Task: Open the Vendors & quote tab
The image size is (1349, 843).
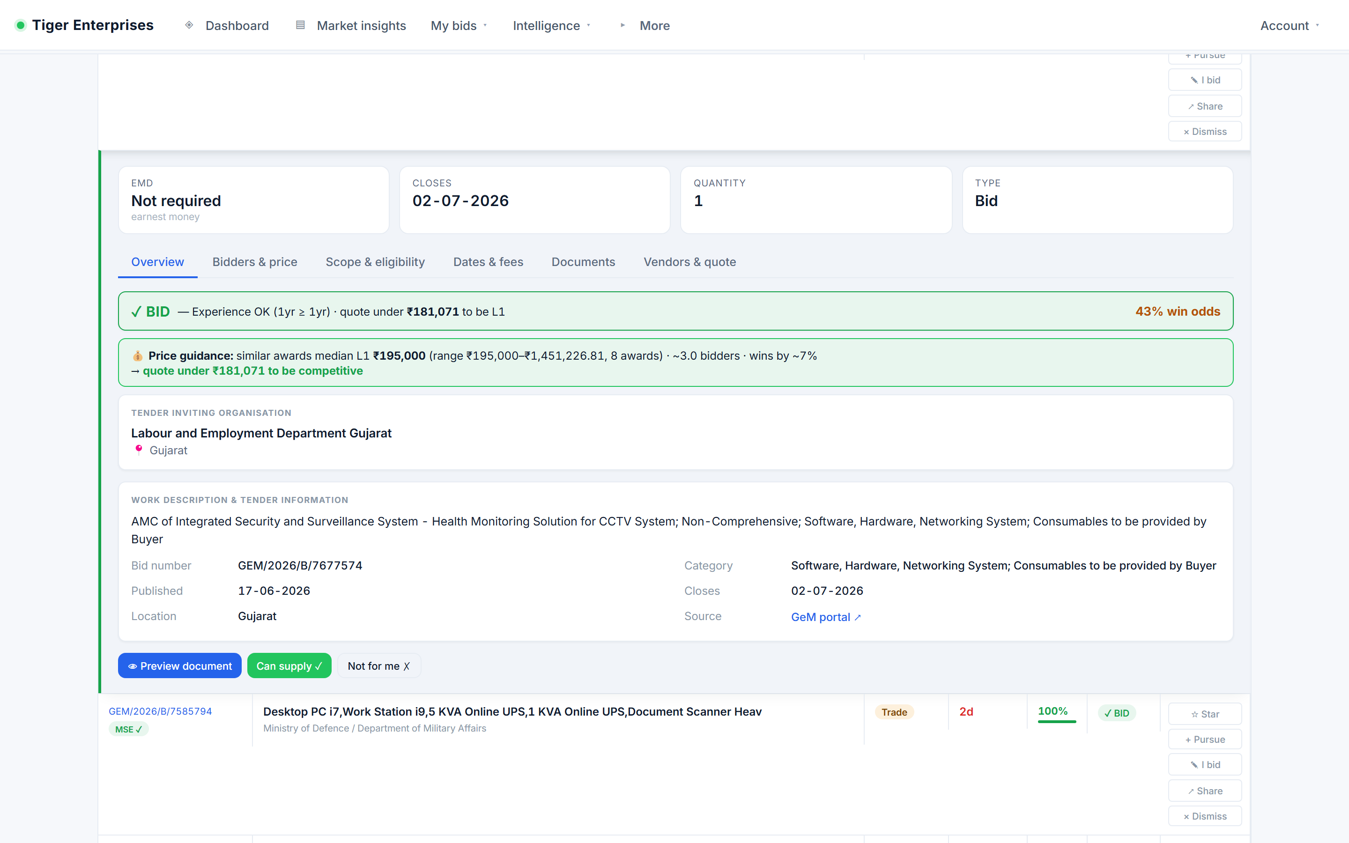Action: (689, 262)
